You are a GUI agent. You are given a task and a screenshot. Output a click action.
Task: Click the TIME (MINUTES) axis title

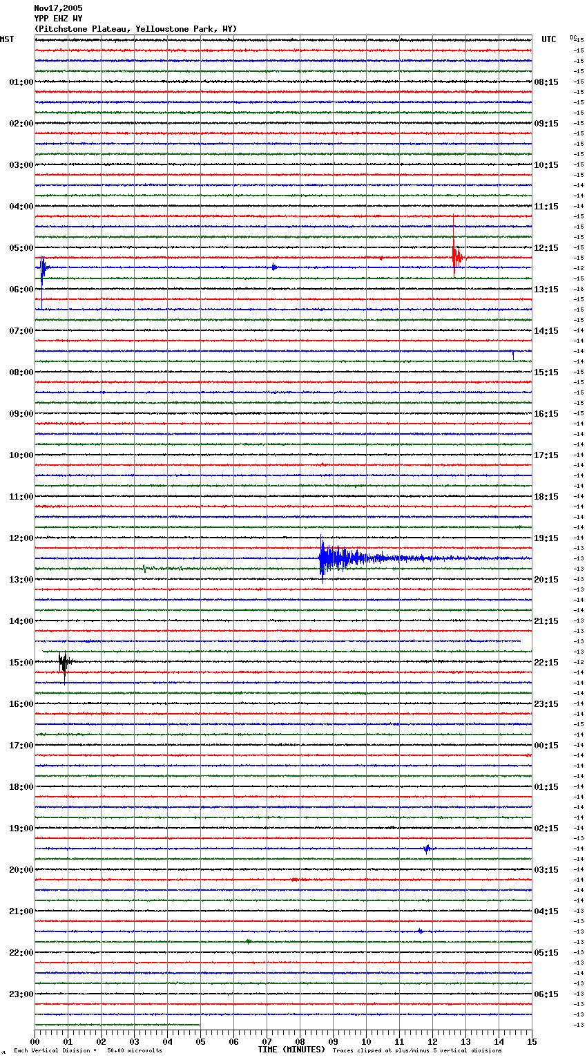(x=291, y=1050)
